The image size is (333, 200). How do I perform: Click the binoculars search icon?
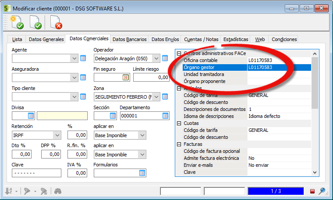tap(58, 191)
